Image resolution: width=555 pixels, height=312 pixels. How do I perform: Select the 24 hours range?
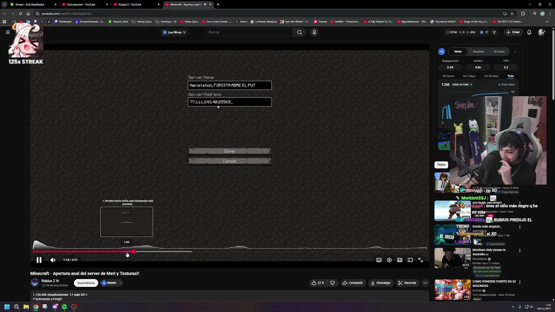click(448, 76)
